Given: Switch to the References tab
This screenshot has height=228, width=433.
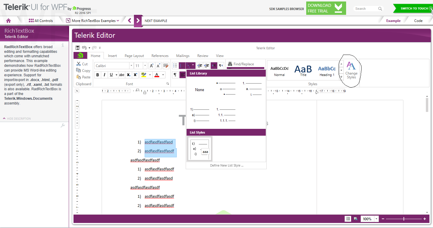Looking at the screenshot, I should pyautogui.click(x=160, y=56).
